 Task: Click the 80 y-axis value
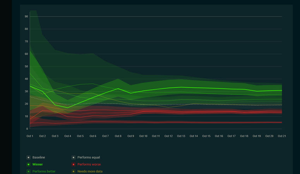[26, 29]
